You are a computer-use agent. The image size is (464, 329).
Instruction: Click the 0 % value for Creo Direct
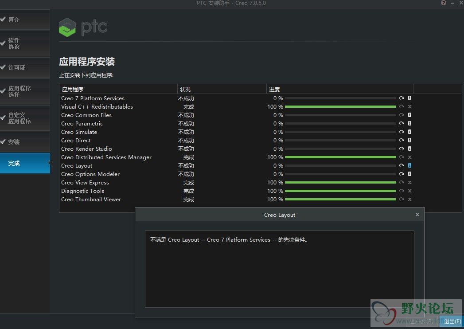point(278,141)
